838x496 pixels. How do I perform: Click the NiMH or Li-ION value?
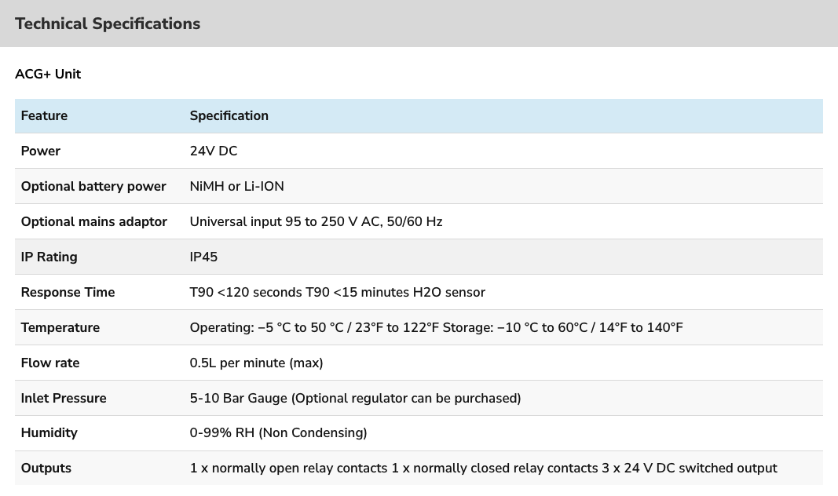click(x=236, y=186)
